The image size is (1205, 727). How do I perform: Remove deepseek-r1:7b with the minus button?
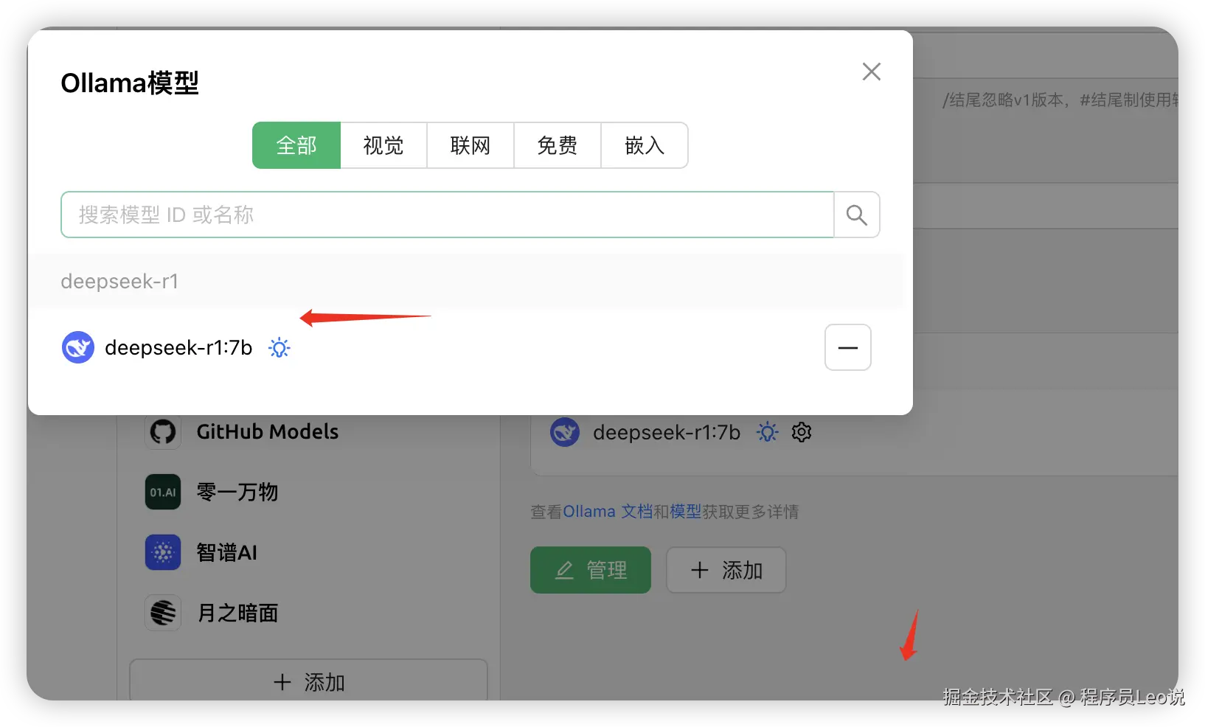(848, 347)
